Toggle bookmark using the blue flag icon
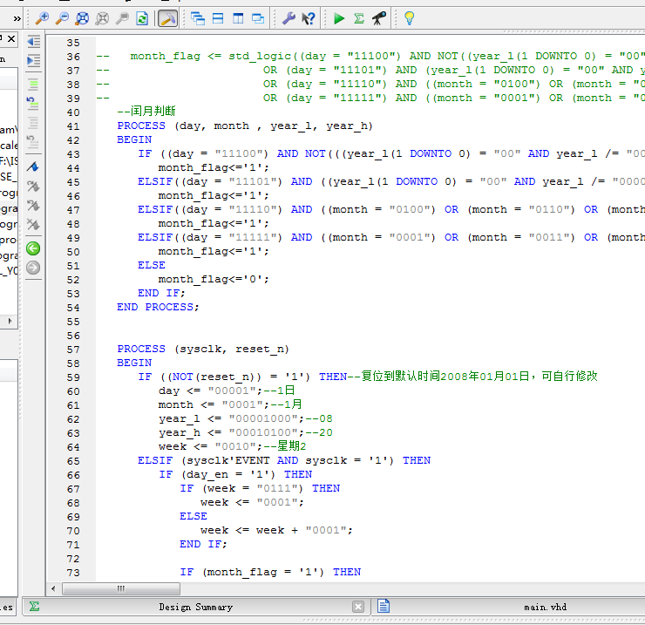The image size is (645, 625). click(x=33, y=166)
